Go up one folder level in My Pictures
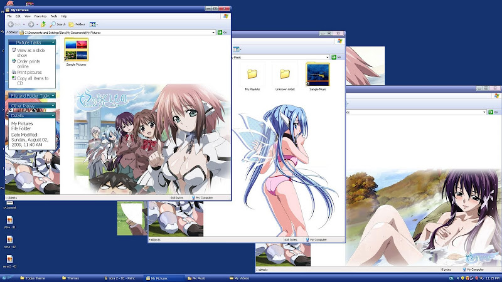 tap(43, 24)
